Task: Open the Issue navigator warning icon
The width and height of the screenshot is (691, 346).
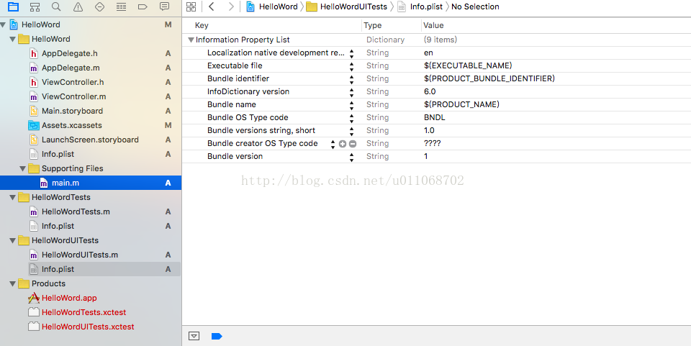Action: 78,6
